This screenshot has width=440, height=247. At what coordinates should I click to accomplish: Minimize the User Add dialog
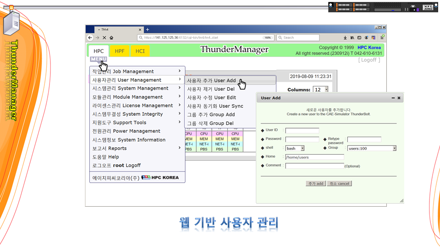pos(393,98)
